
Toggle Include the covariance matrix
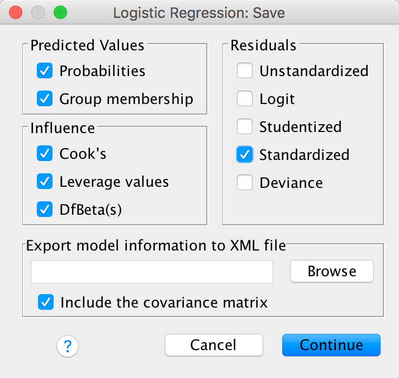44,303
